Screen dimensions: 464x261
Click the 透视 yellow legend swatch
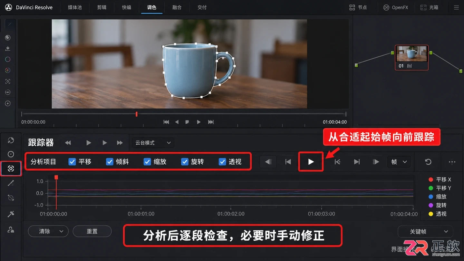coord(431,214)
